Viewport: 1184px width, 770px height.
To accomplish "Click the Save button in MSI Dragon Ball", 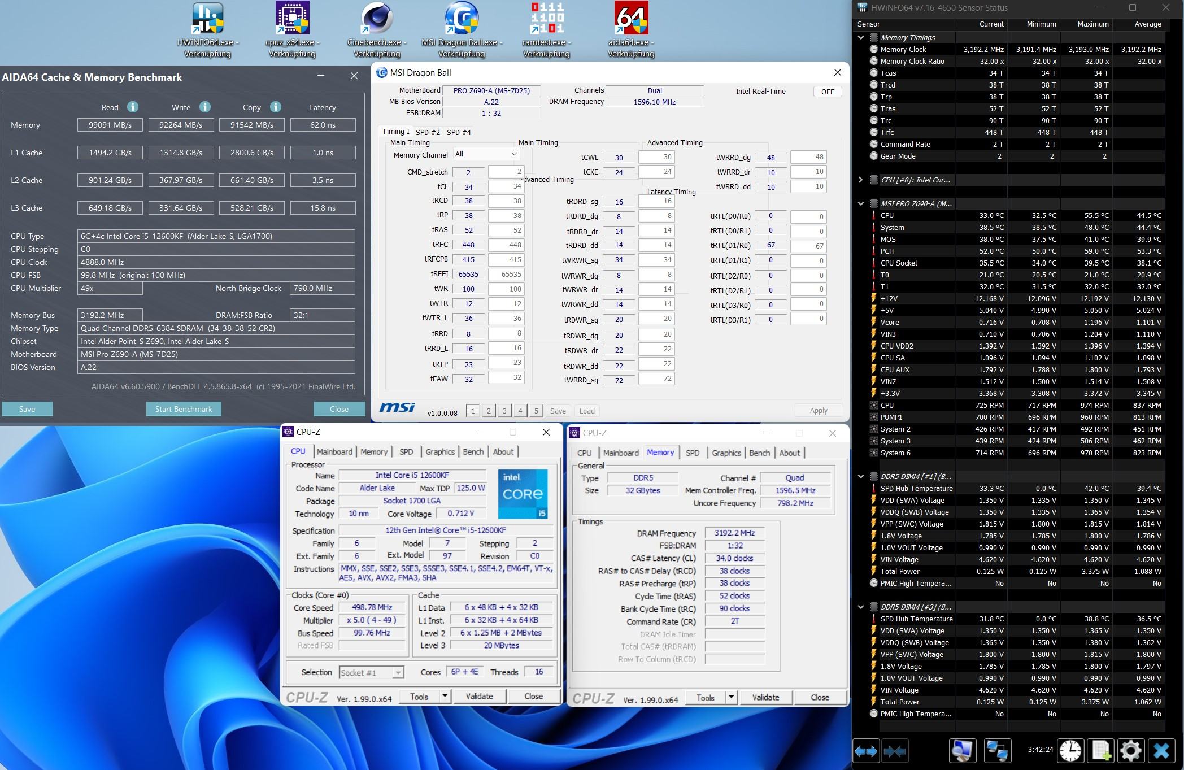I will point(558,411).
